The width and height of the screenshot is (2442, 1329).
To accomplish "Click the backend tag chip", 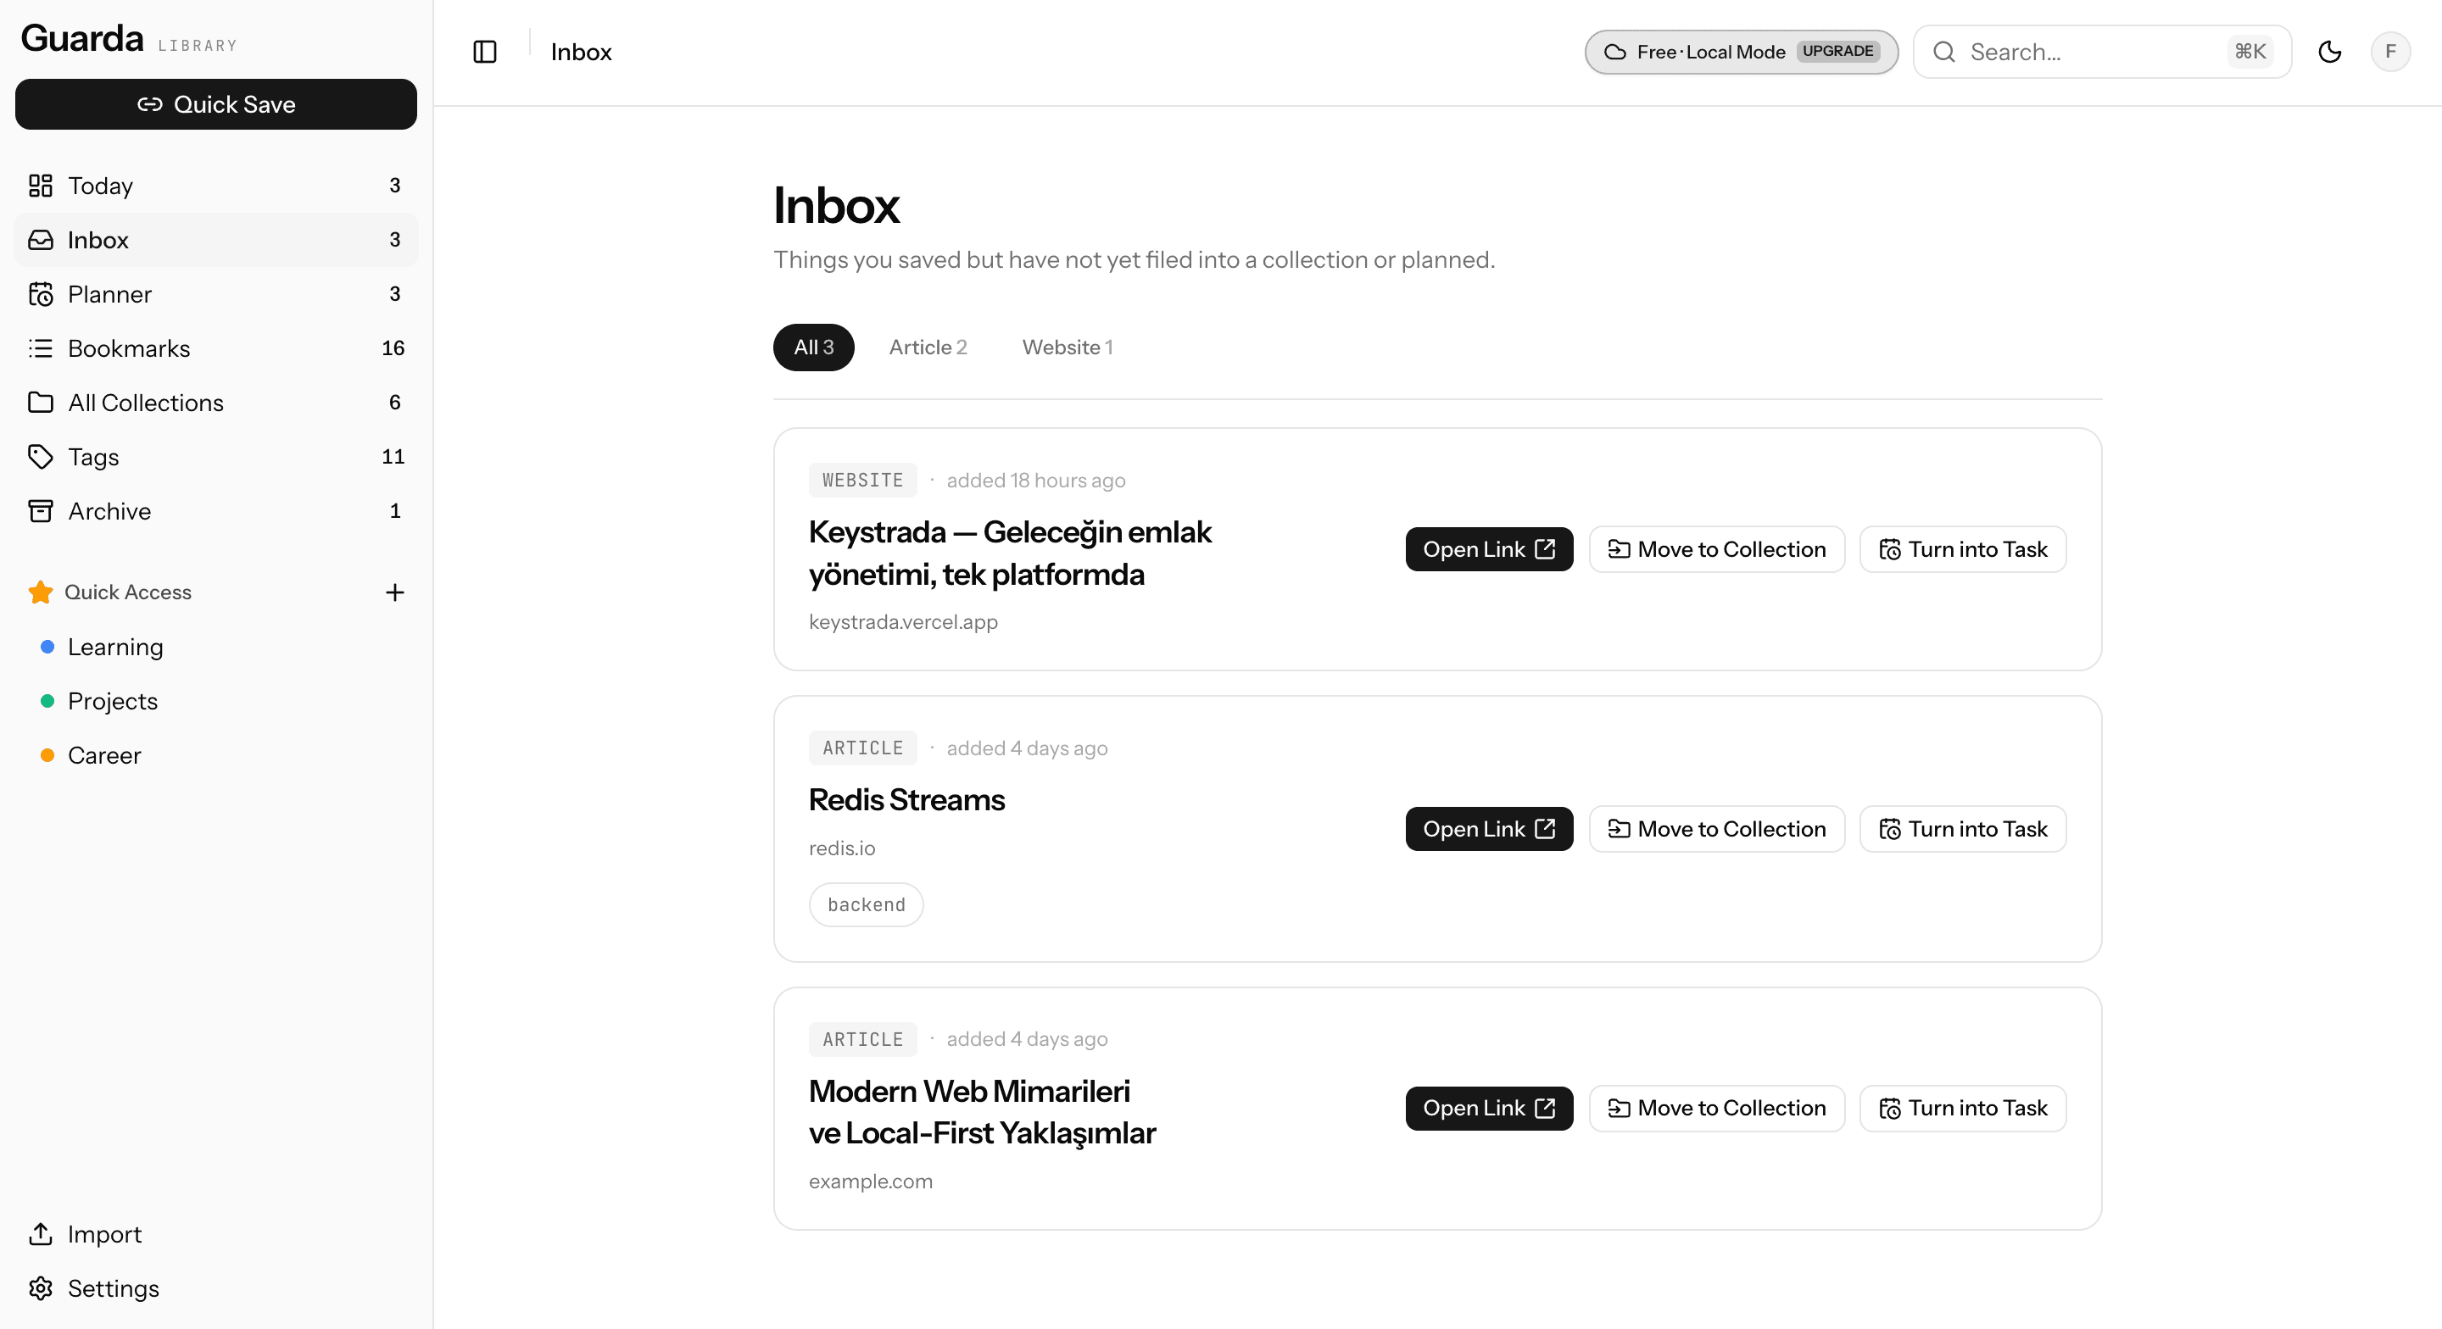I will (866, 905).
